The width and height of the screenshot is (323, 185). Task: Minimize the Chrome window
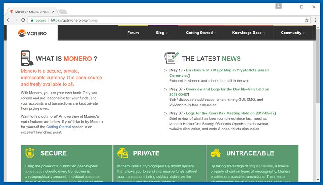pyautogui.click(x=289, y=7)
